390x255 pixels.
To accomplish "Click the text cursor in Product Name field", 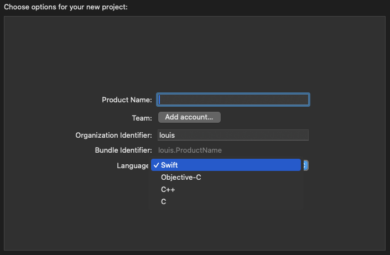I will pyautogui.click(x=160, y=100).
